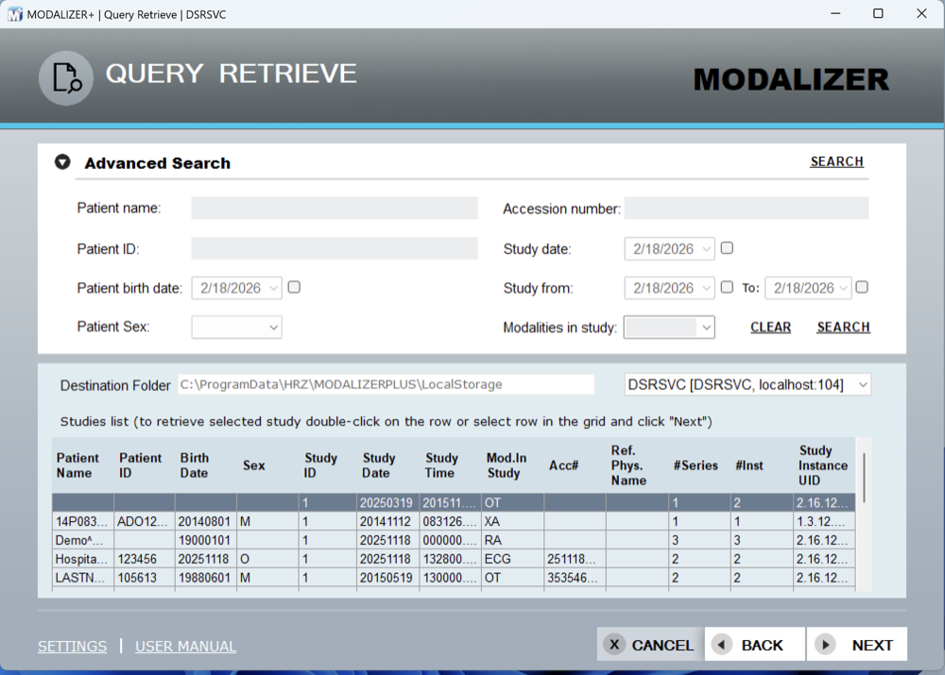Click the 19880601 birth date cell
Viewport: 945px width, 675px height.
pos(205,578)
